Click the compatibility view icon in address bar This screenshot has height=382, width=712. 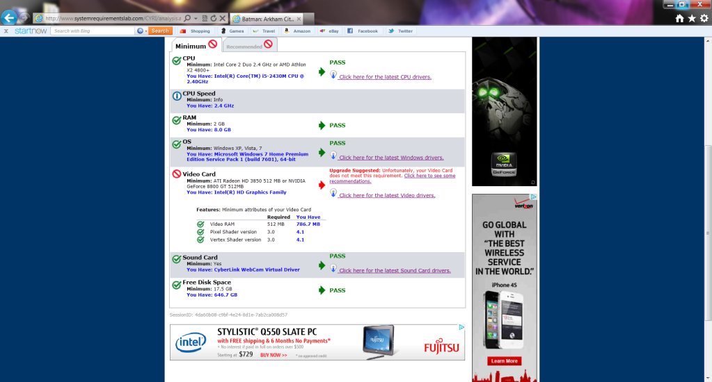click(205, 19)
